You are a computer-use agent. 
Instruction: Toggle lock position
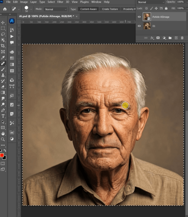click(156, 8)
